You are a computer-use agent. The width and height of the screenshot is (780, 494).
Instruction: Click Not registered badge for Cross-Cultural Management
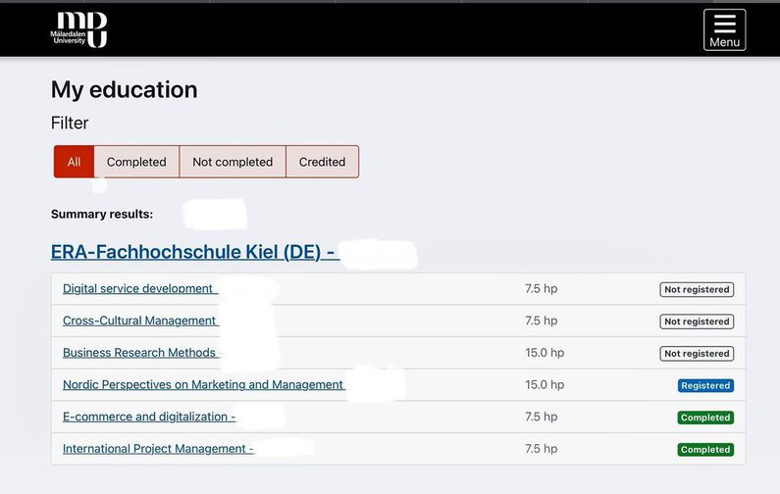coord(697,321)
